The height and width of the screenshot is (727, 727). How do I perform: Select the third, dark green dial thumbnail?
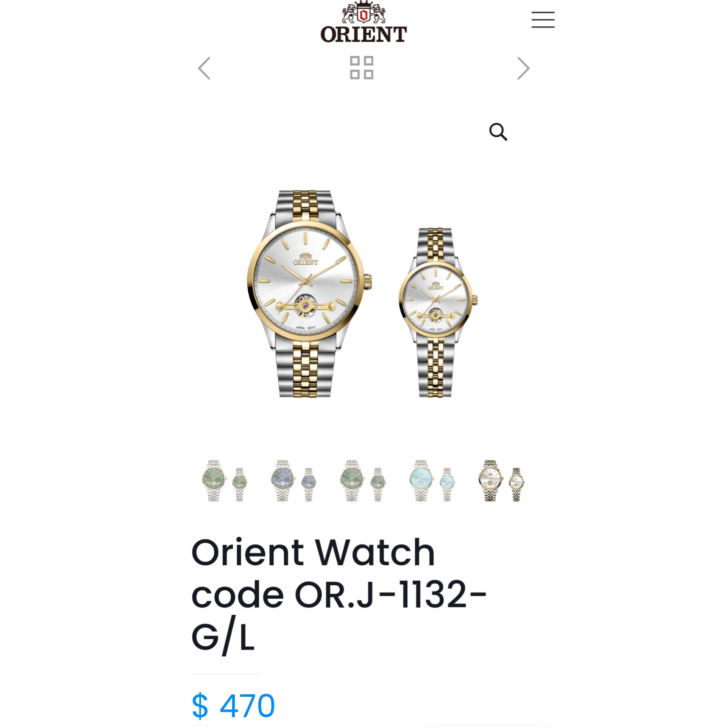coord(363,481)
